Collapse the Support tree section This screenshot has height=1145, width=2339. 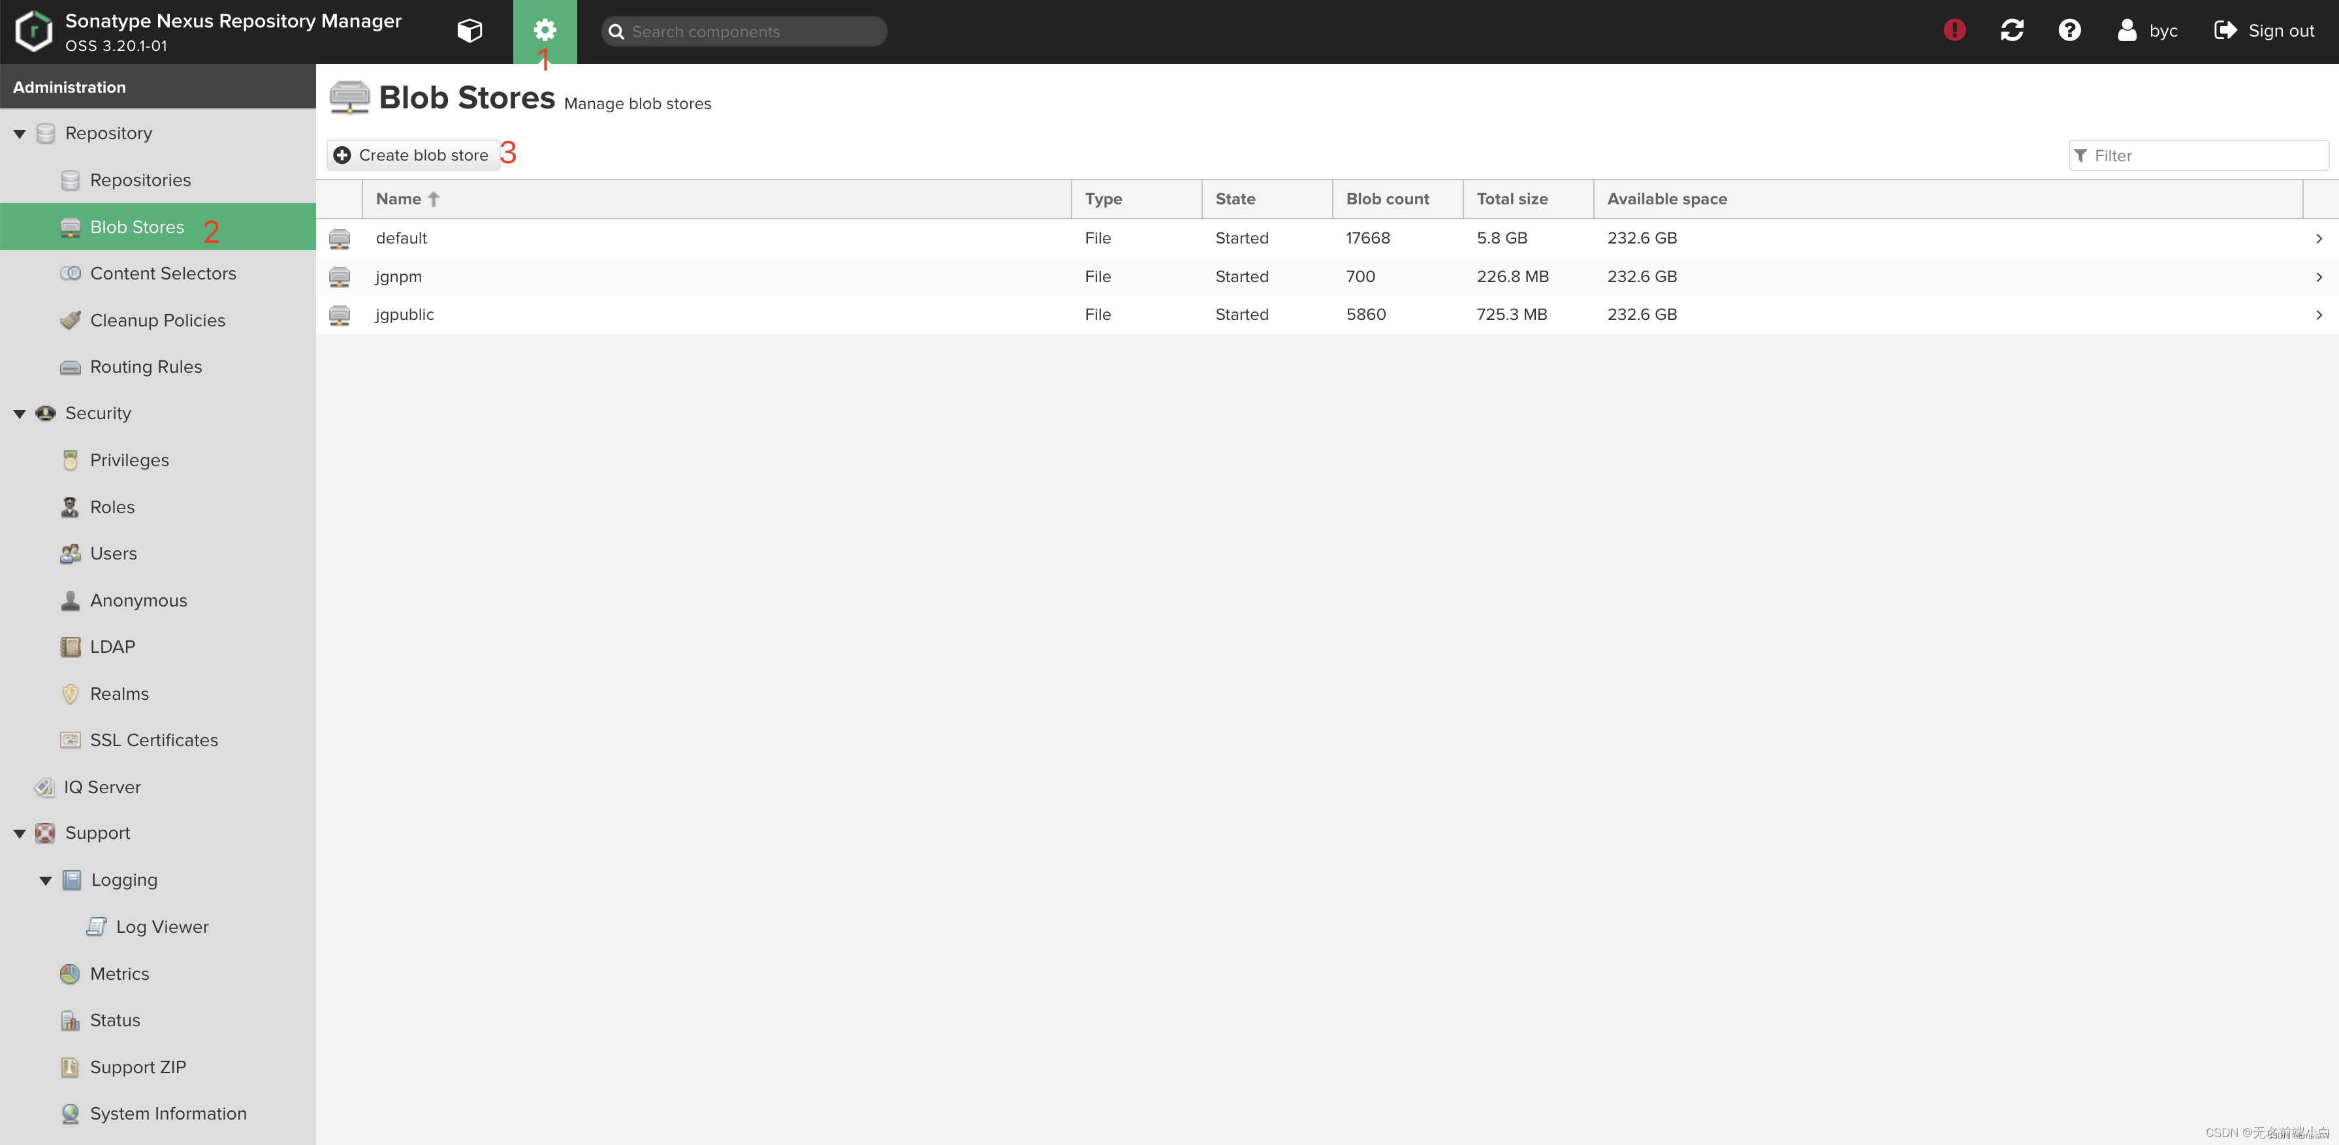coord(19,834)
